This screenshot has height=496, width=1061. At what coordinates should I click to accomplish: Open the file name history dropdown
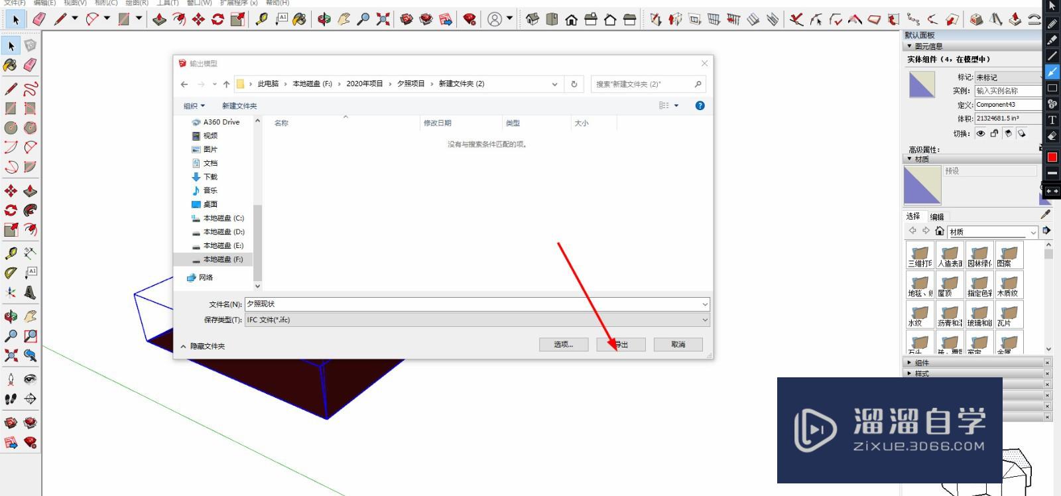coord(704,304)
